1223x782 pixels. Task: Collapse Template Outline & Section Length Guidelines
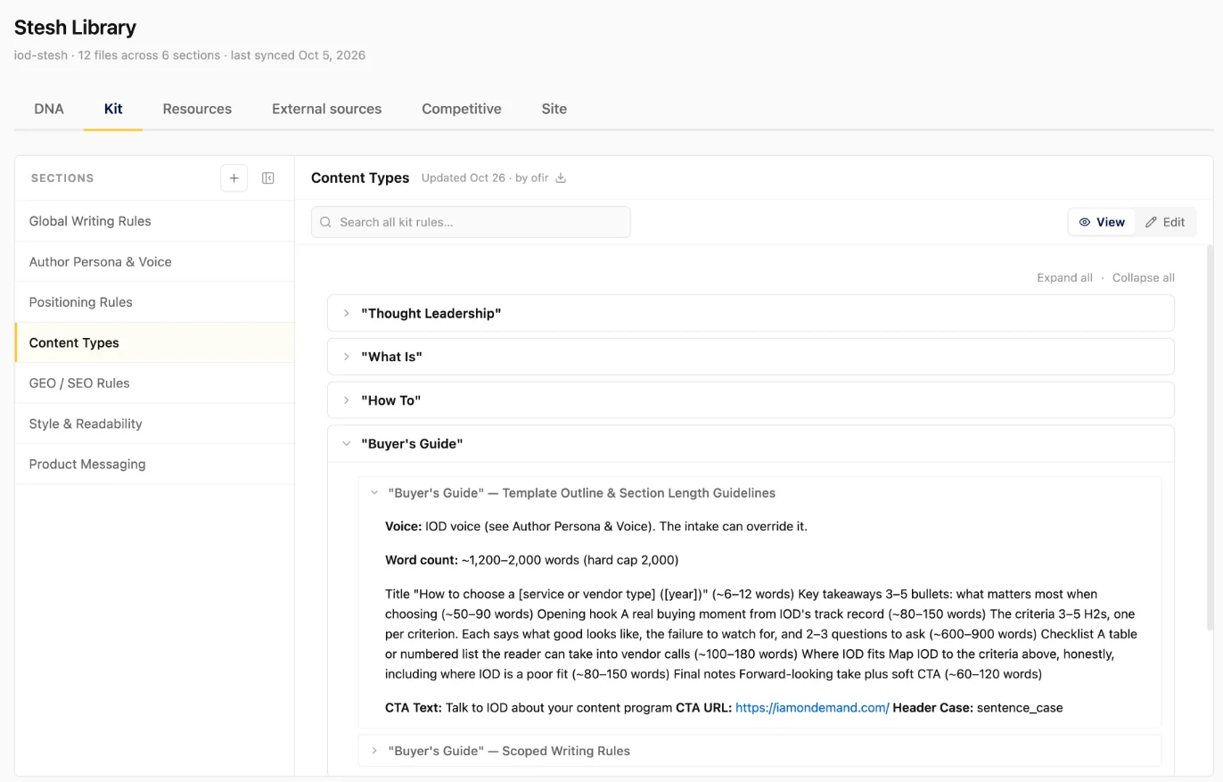(759, 493)
